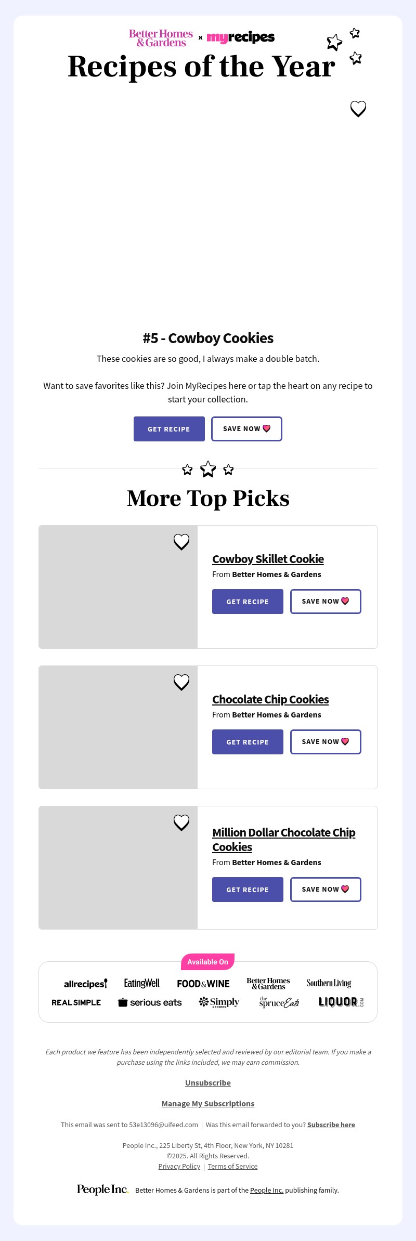
Task: Click the Allrecipes logo
Action: tap(85, 984)
